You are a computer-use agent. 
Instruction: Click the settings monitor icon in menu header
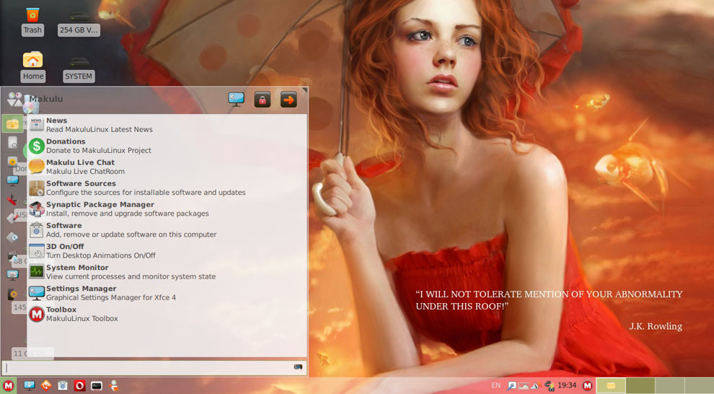click(x=236, y=99)
